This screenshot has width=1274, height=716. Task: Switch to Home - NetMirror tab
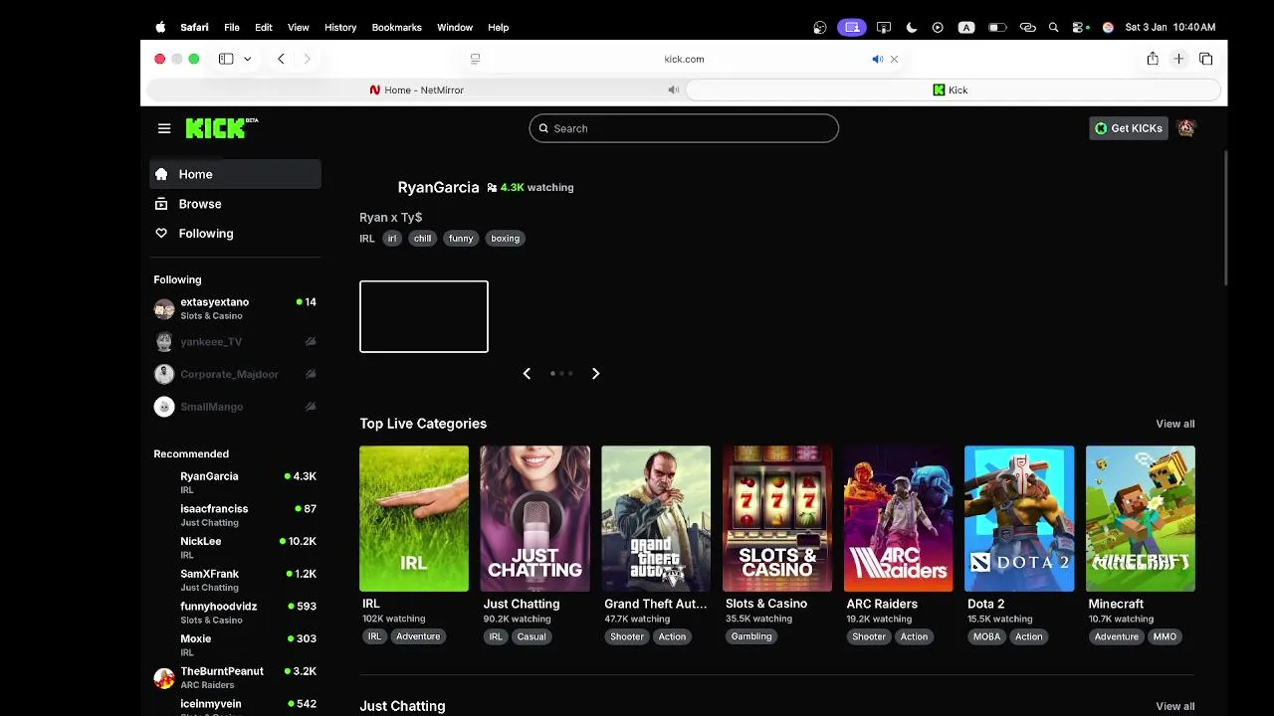(x=416, y=89)
